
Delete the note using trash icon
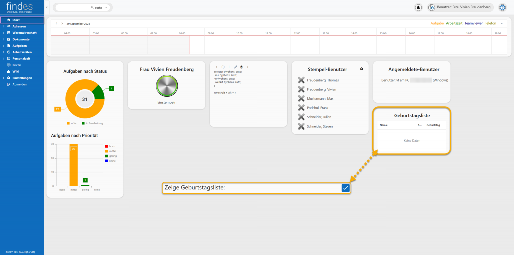[x=241, y=67]
